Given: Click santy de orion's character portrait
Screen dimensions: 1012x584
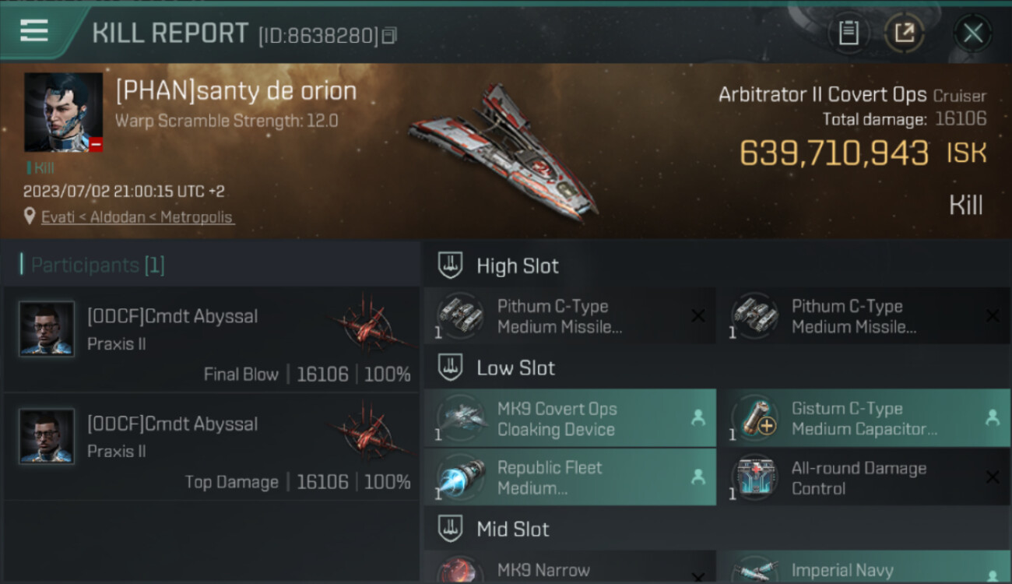Looking at the screenshot, I should pos(63,112).
